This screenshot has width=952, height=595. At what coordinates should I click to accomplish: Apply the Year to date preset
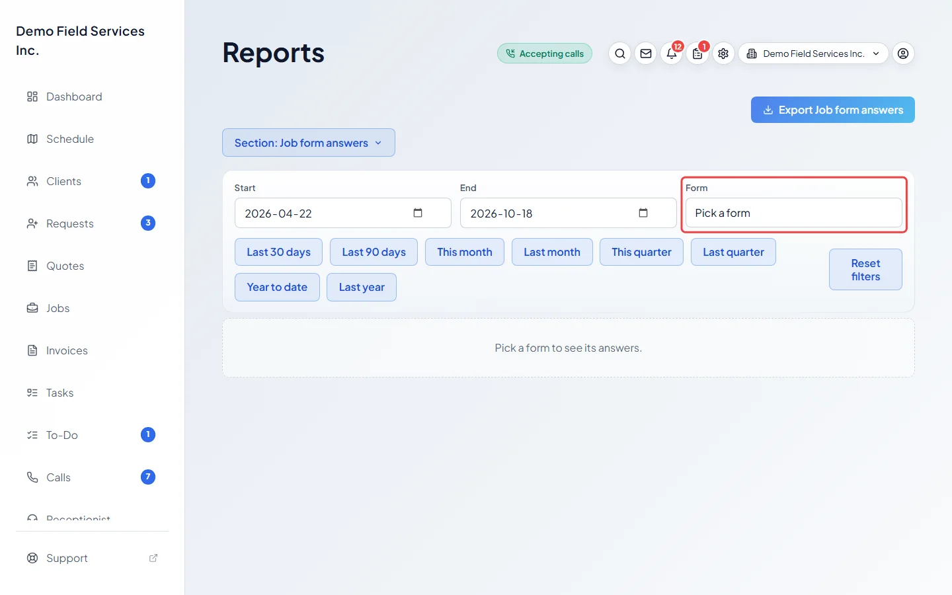277,287
